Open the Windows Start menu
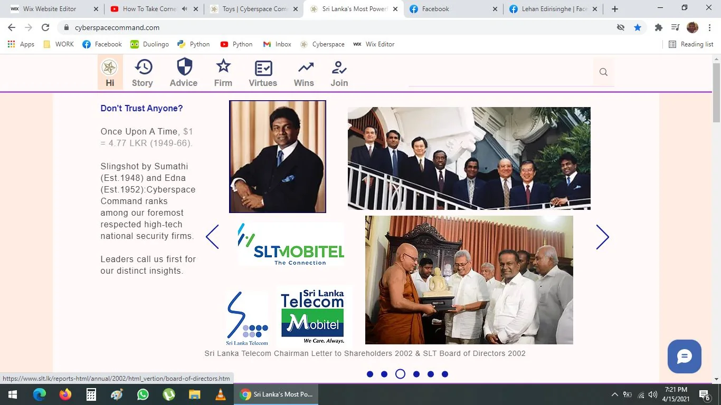721x405 pixels. click(13, 394)
